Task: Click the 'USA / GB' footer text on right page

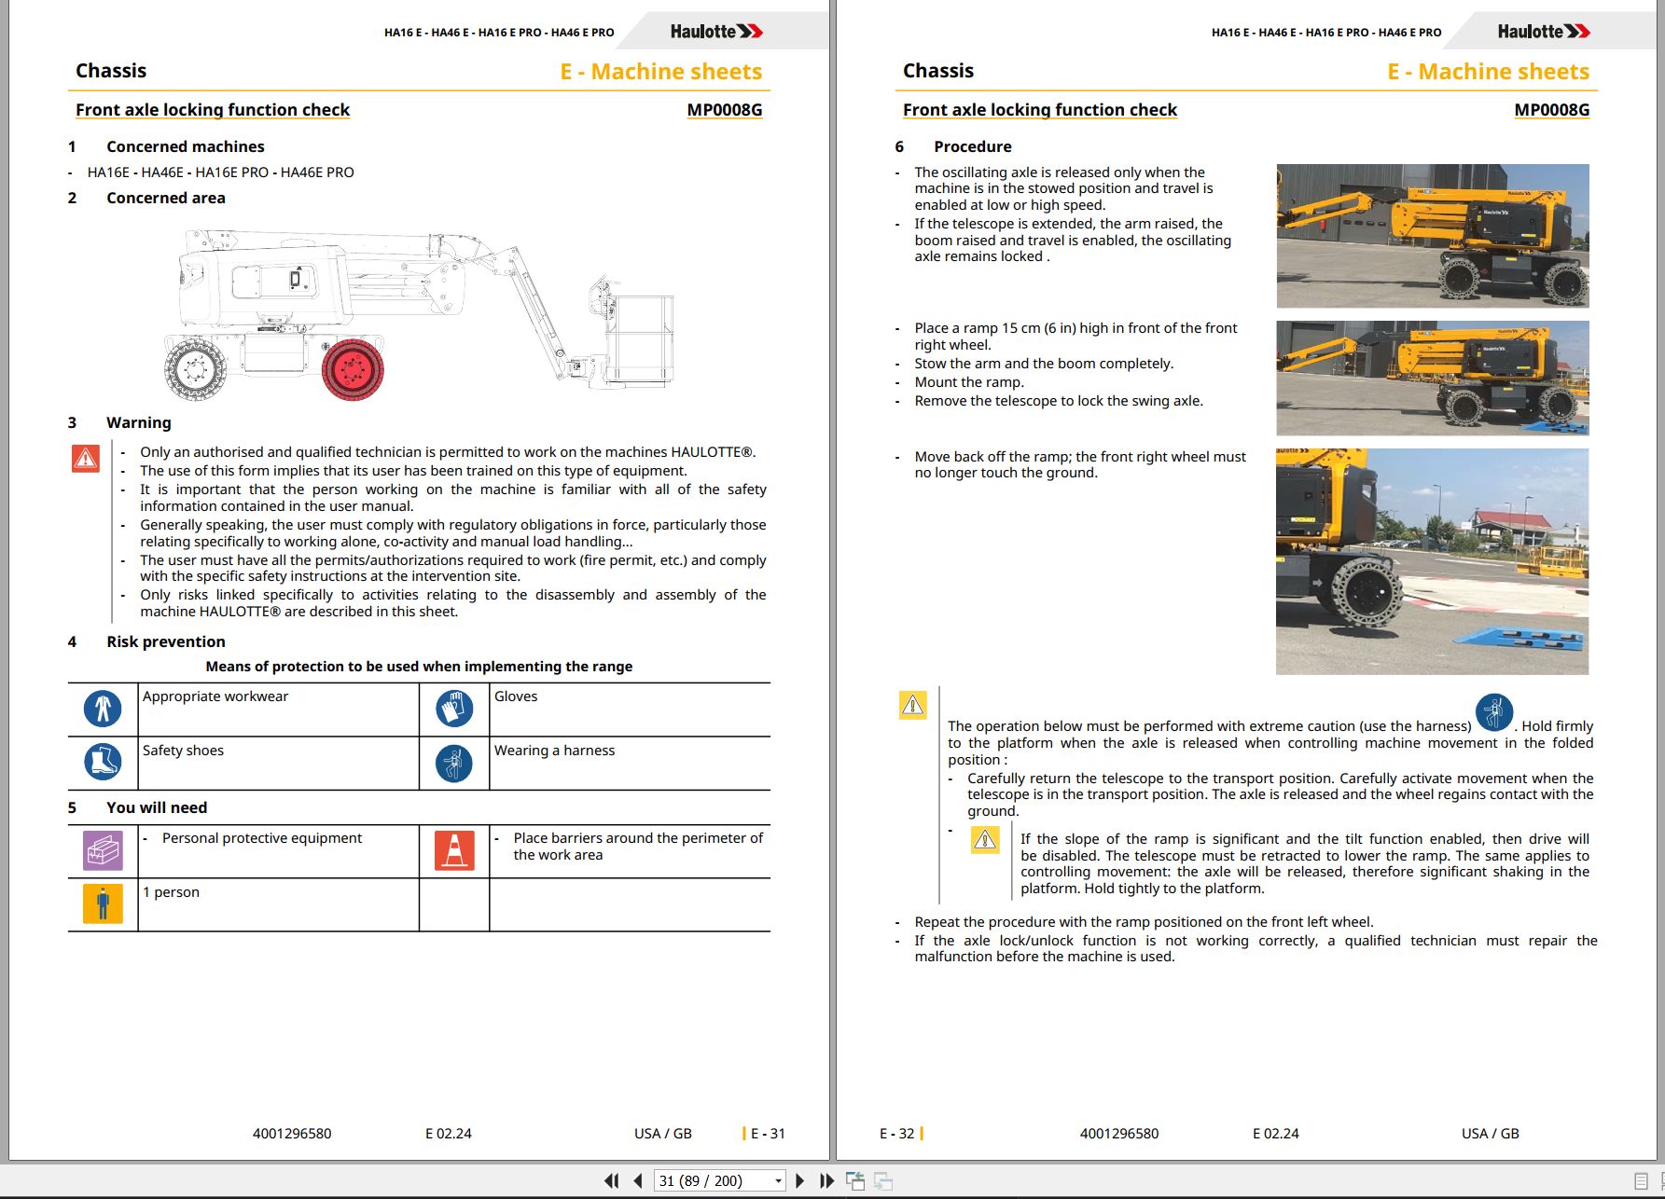Action: pos(1491,1134)
